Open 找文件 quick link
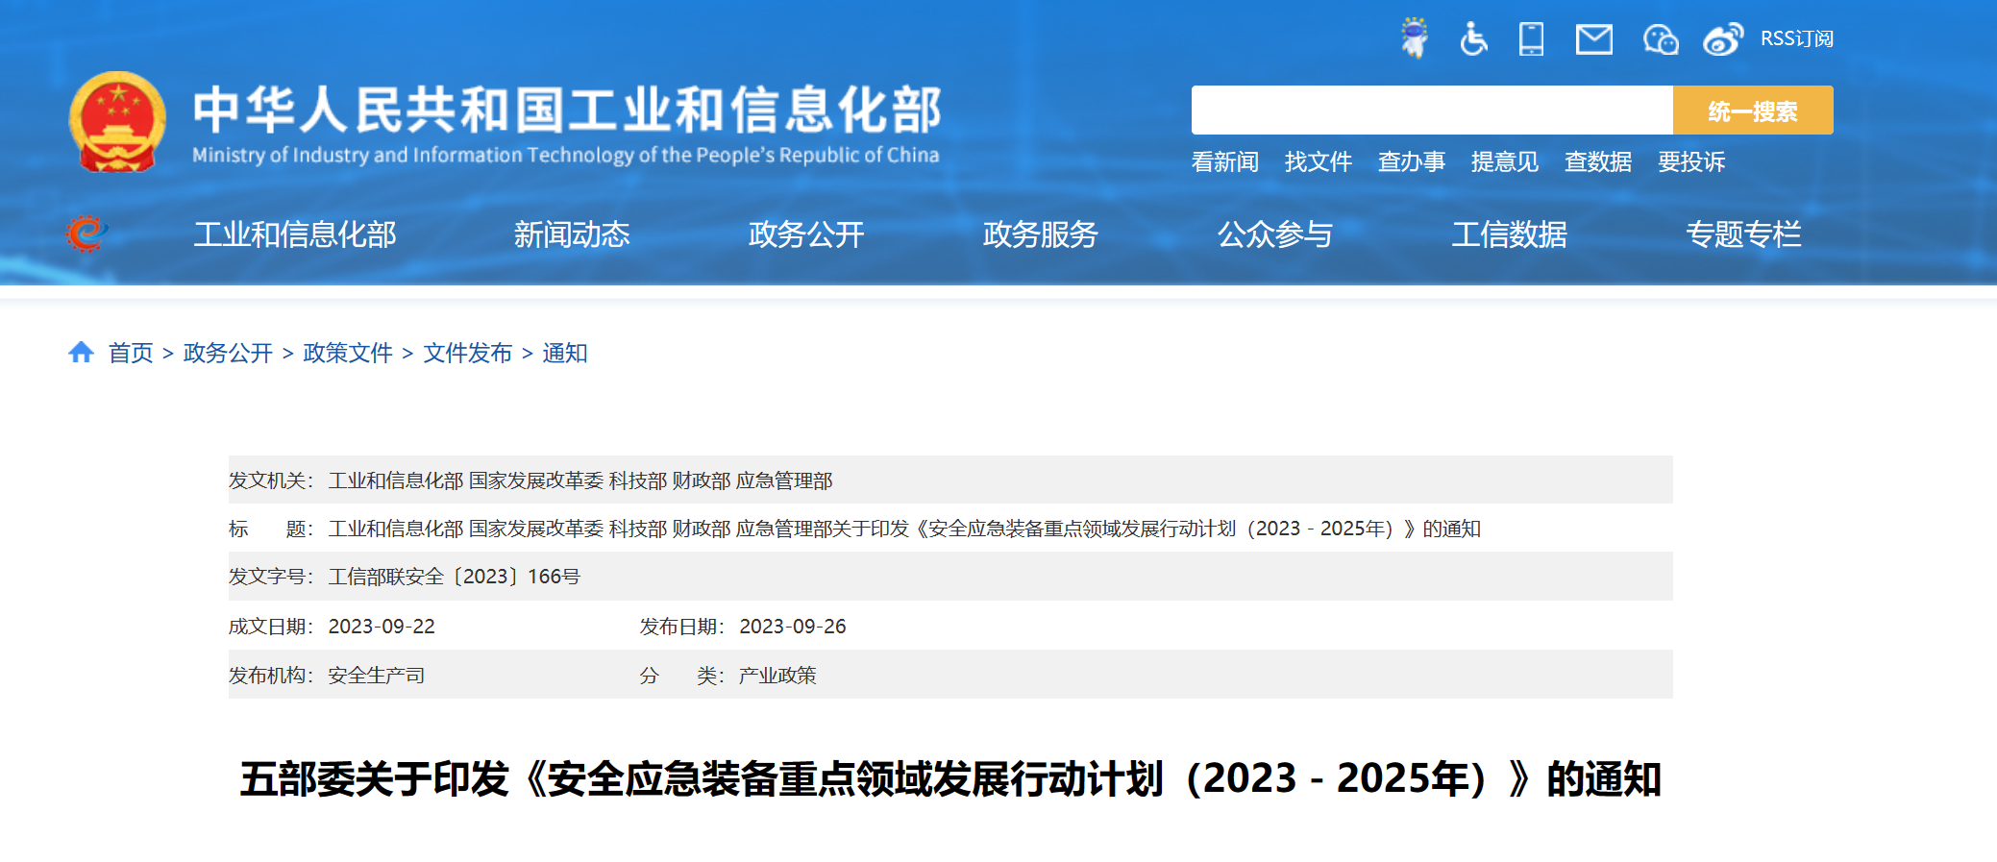 1318,161
